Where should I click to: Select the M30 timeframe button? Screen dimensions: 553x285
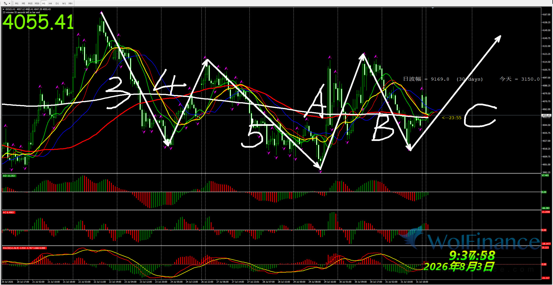(37, 3)
